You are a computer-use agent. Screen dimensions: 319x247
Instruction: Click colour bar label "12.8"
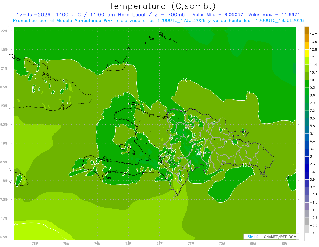[314, 50]
